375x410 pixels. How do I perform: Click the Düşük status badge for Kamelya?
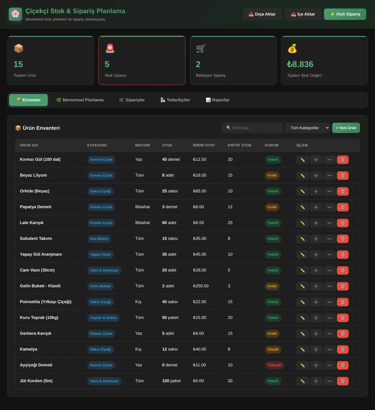tap(273, 349)
